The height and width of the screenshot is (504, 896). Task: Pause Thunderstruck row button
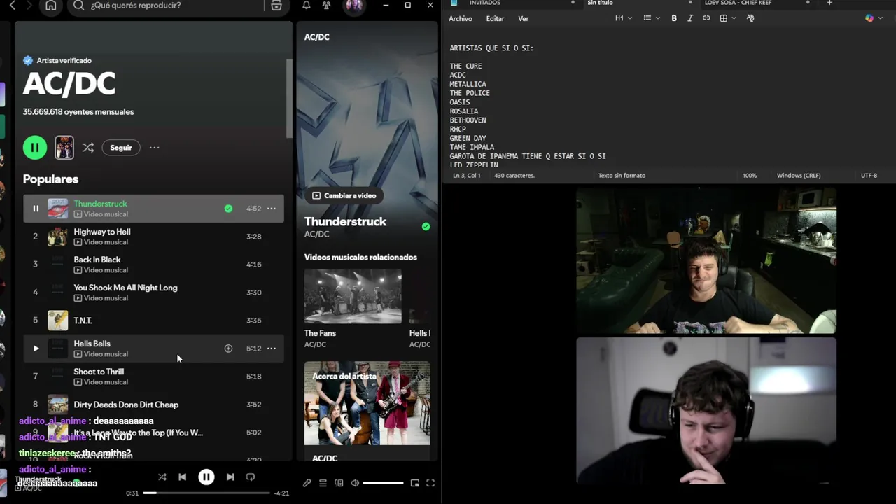(36, 209)
